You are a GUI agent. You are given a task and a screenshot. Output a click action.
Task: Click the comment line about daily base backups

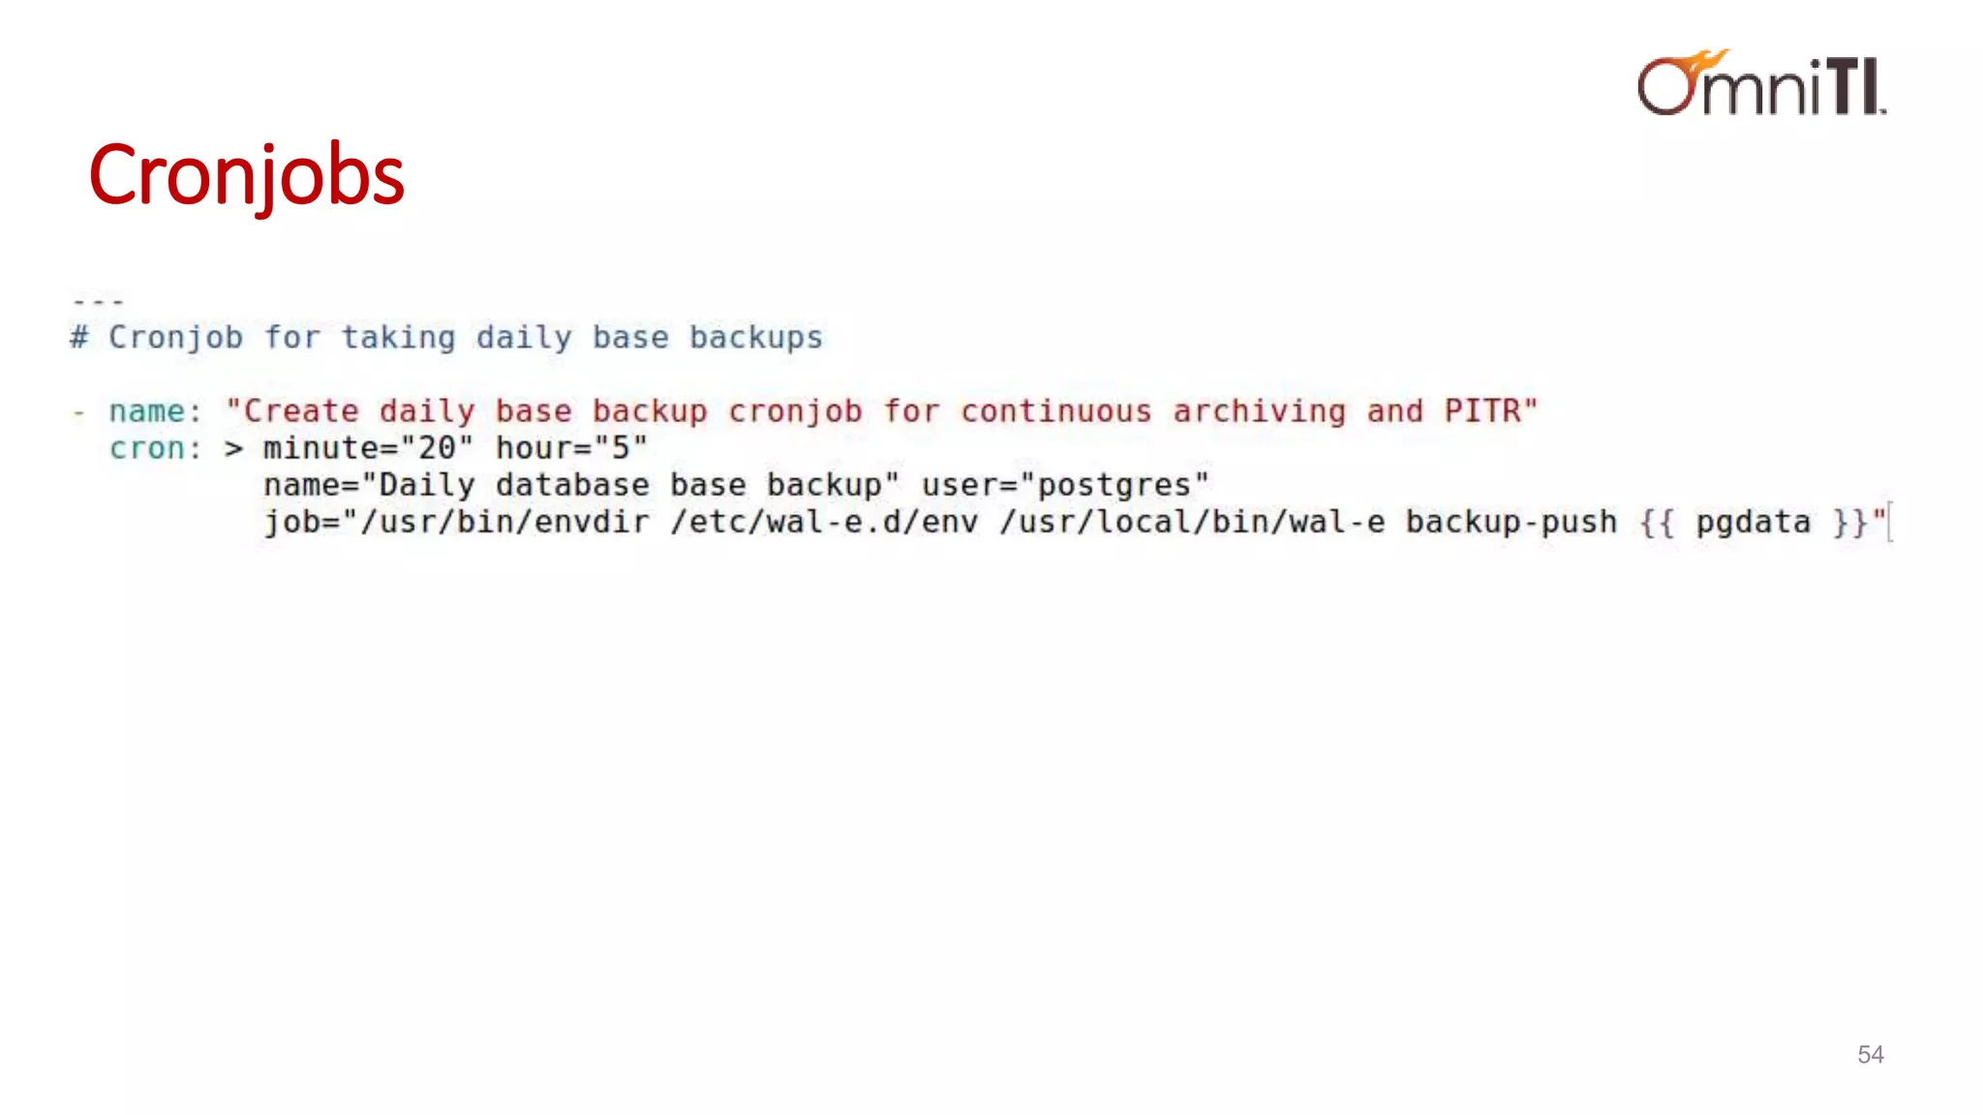(446, 337)
